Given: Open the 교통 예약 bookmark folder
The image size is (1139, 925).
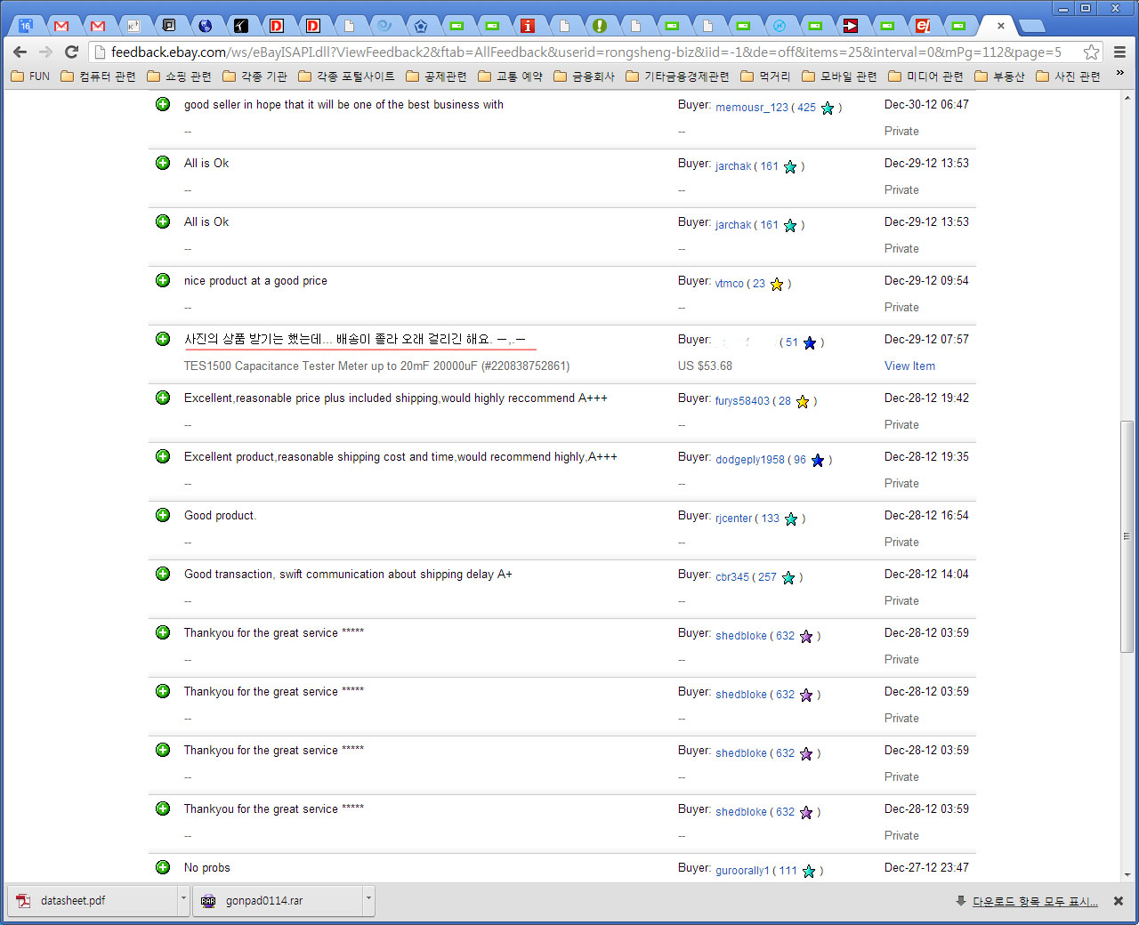Looking at the screenshot, I should [510, 76].
